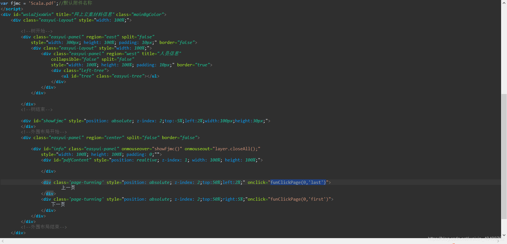
Task: Click the 外围布局开始 comment
Action: click(44, 132)
